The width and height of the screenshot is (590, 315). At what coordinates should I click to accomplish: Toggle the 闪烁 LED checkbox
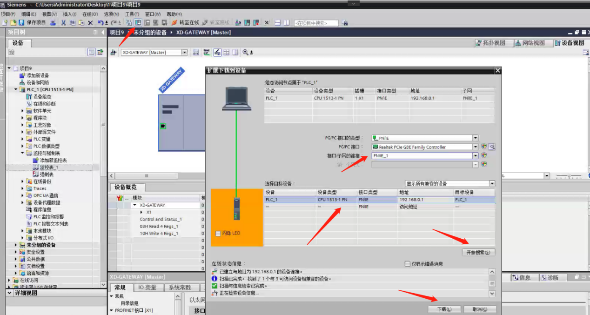(218, 233)
